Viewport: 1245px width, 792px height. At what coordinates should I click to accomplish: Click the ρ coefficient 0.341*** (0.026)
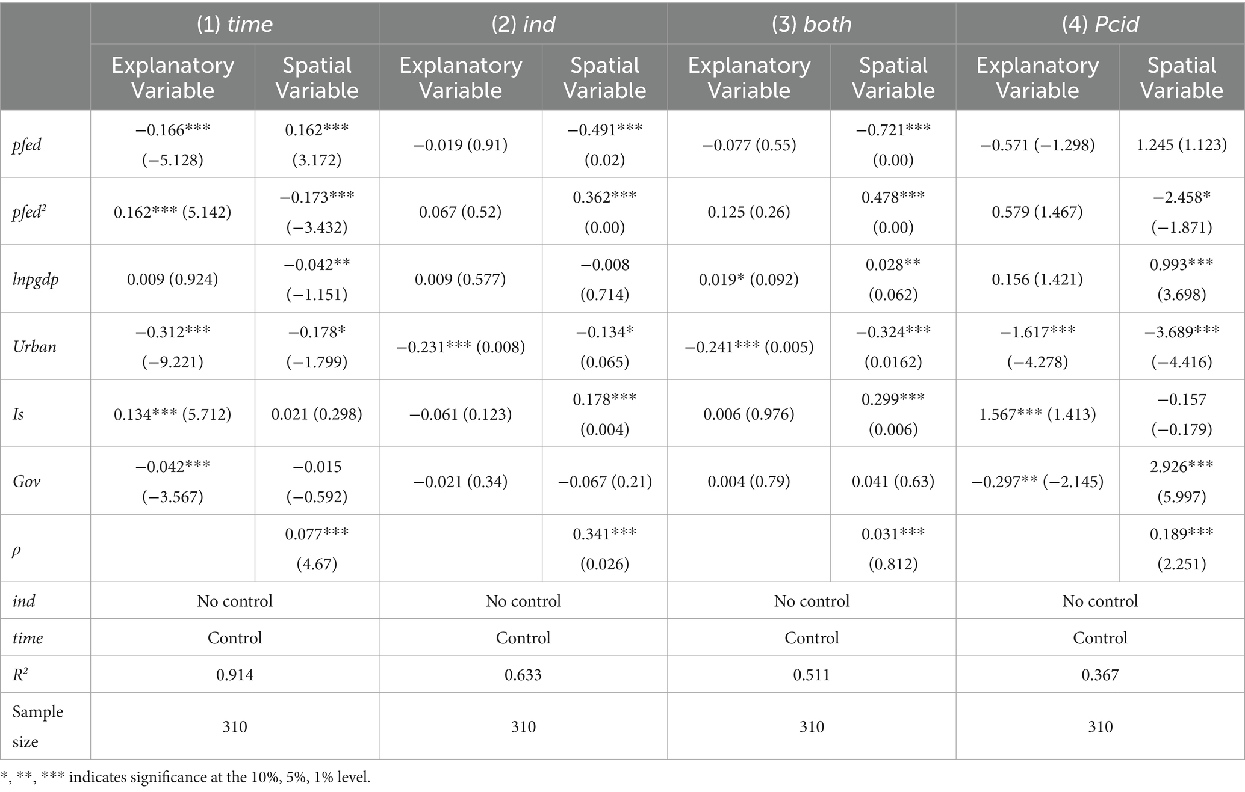click(604, 548)
